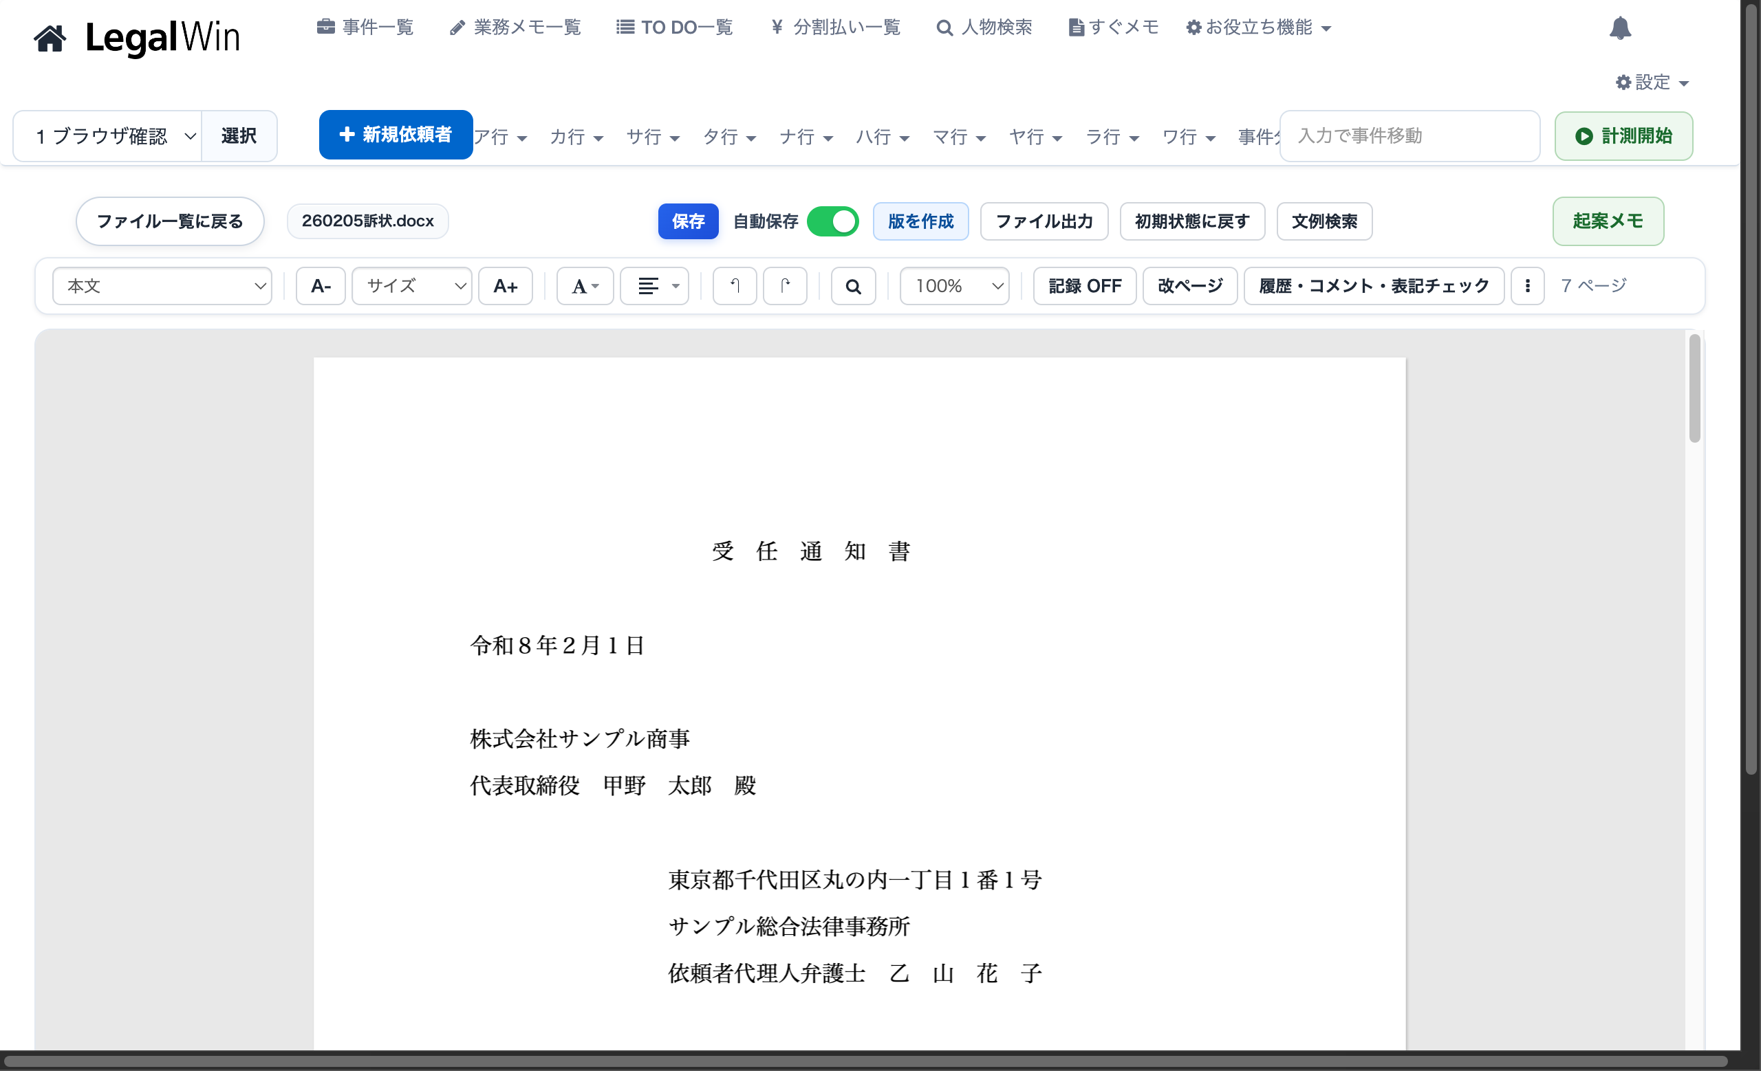This screenshot has width=1761, height=1071.
Task: Click the 受任通知書 document title
Action: [x=811, y=551]
